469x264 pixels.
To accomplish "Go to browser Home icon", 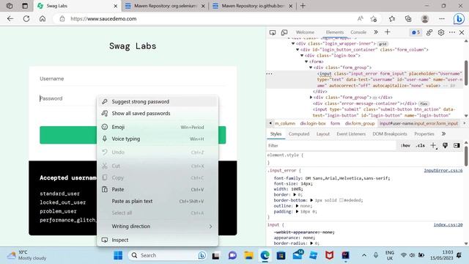I will point(43,18).
